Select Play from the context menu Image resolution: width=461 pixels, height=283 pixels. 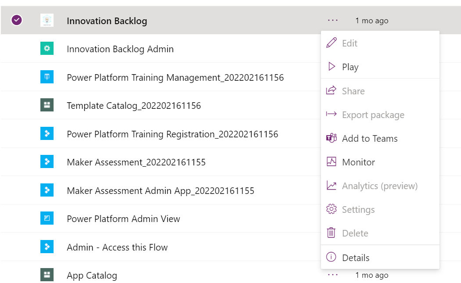(x=350, y=67)
